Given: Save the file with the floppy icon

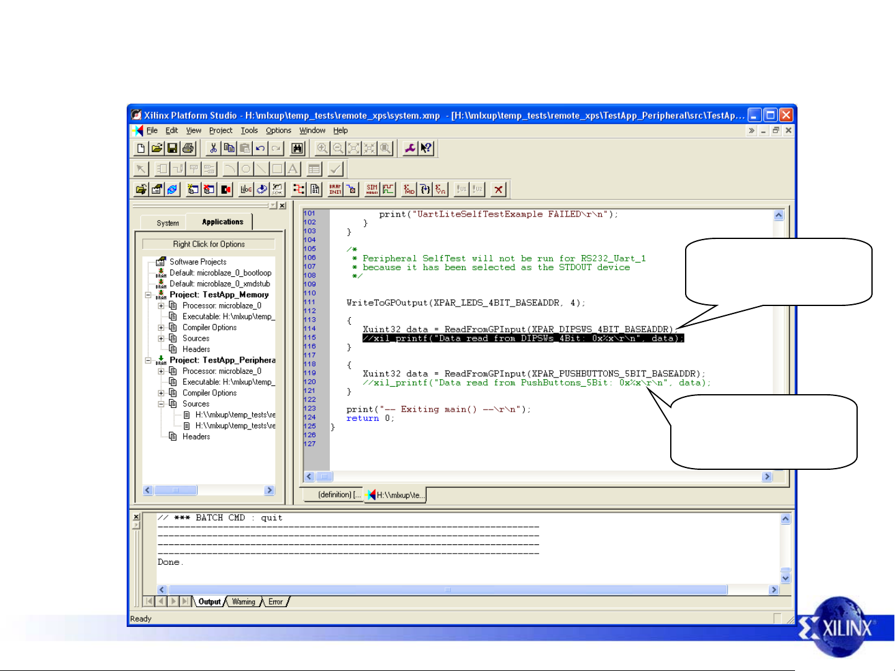Looking at the screenshot, I should [173, 148].
